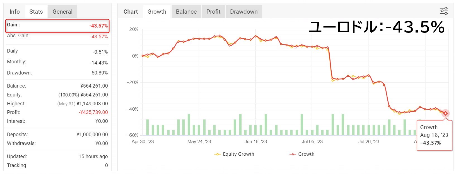456x174 pixels.
Task: View the Drawdown chart tab
Action: [244, 12]
